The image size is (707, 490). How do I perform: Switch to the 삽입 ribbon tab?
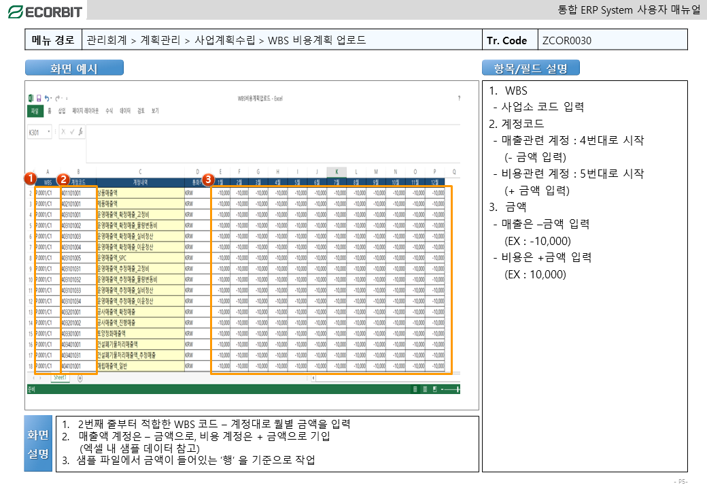62,111
